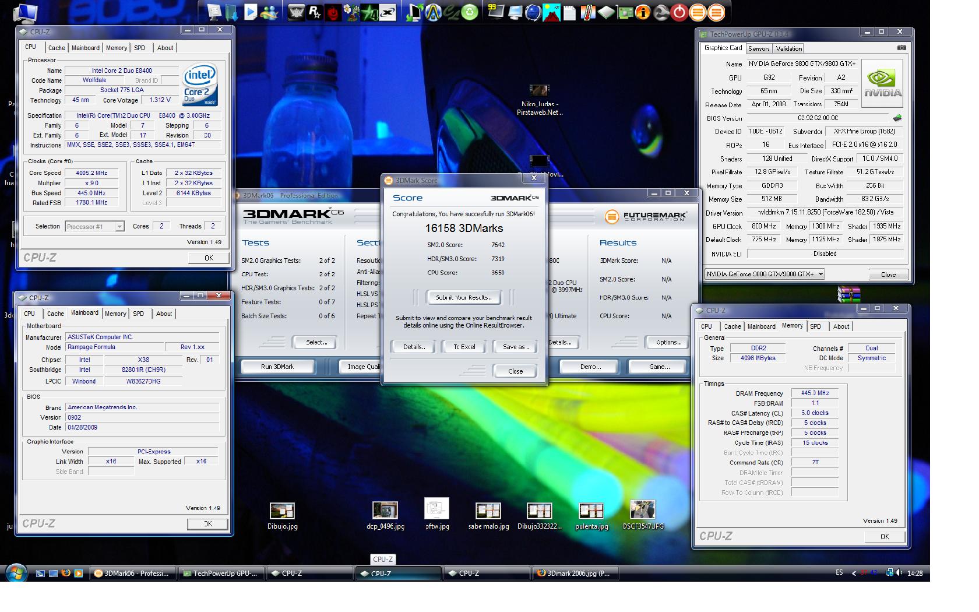Click the media player quick launch icon
979x612 pixels.
[79, 573]
